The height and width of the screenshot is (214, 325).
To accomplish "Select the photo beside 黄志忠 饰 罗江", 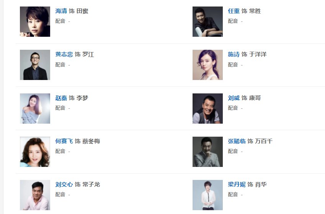I will pyautogui.click(x=35, y=65).
